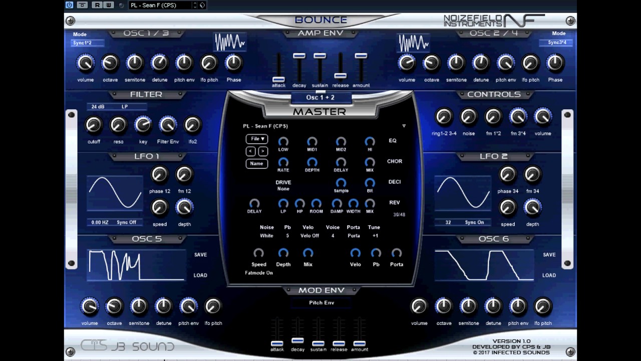
Task: Click the OSC 6 octave knob
Action: [444, 306]
